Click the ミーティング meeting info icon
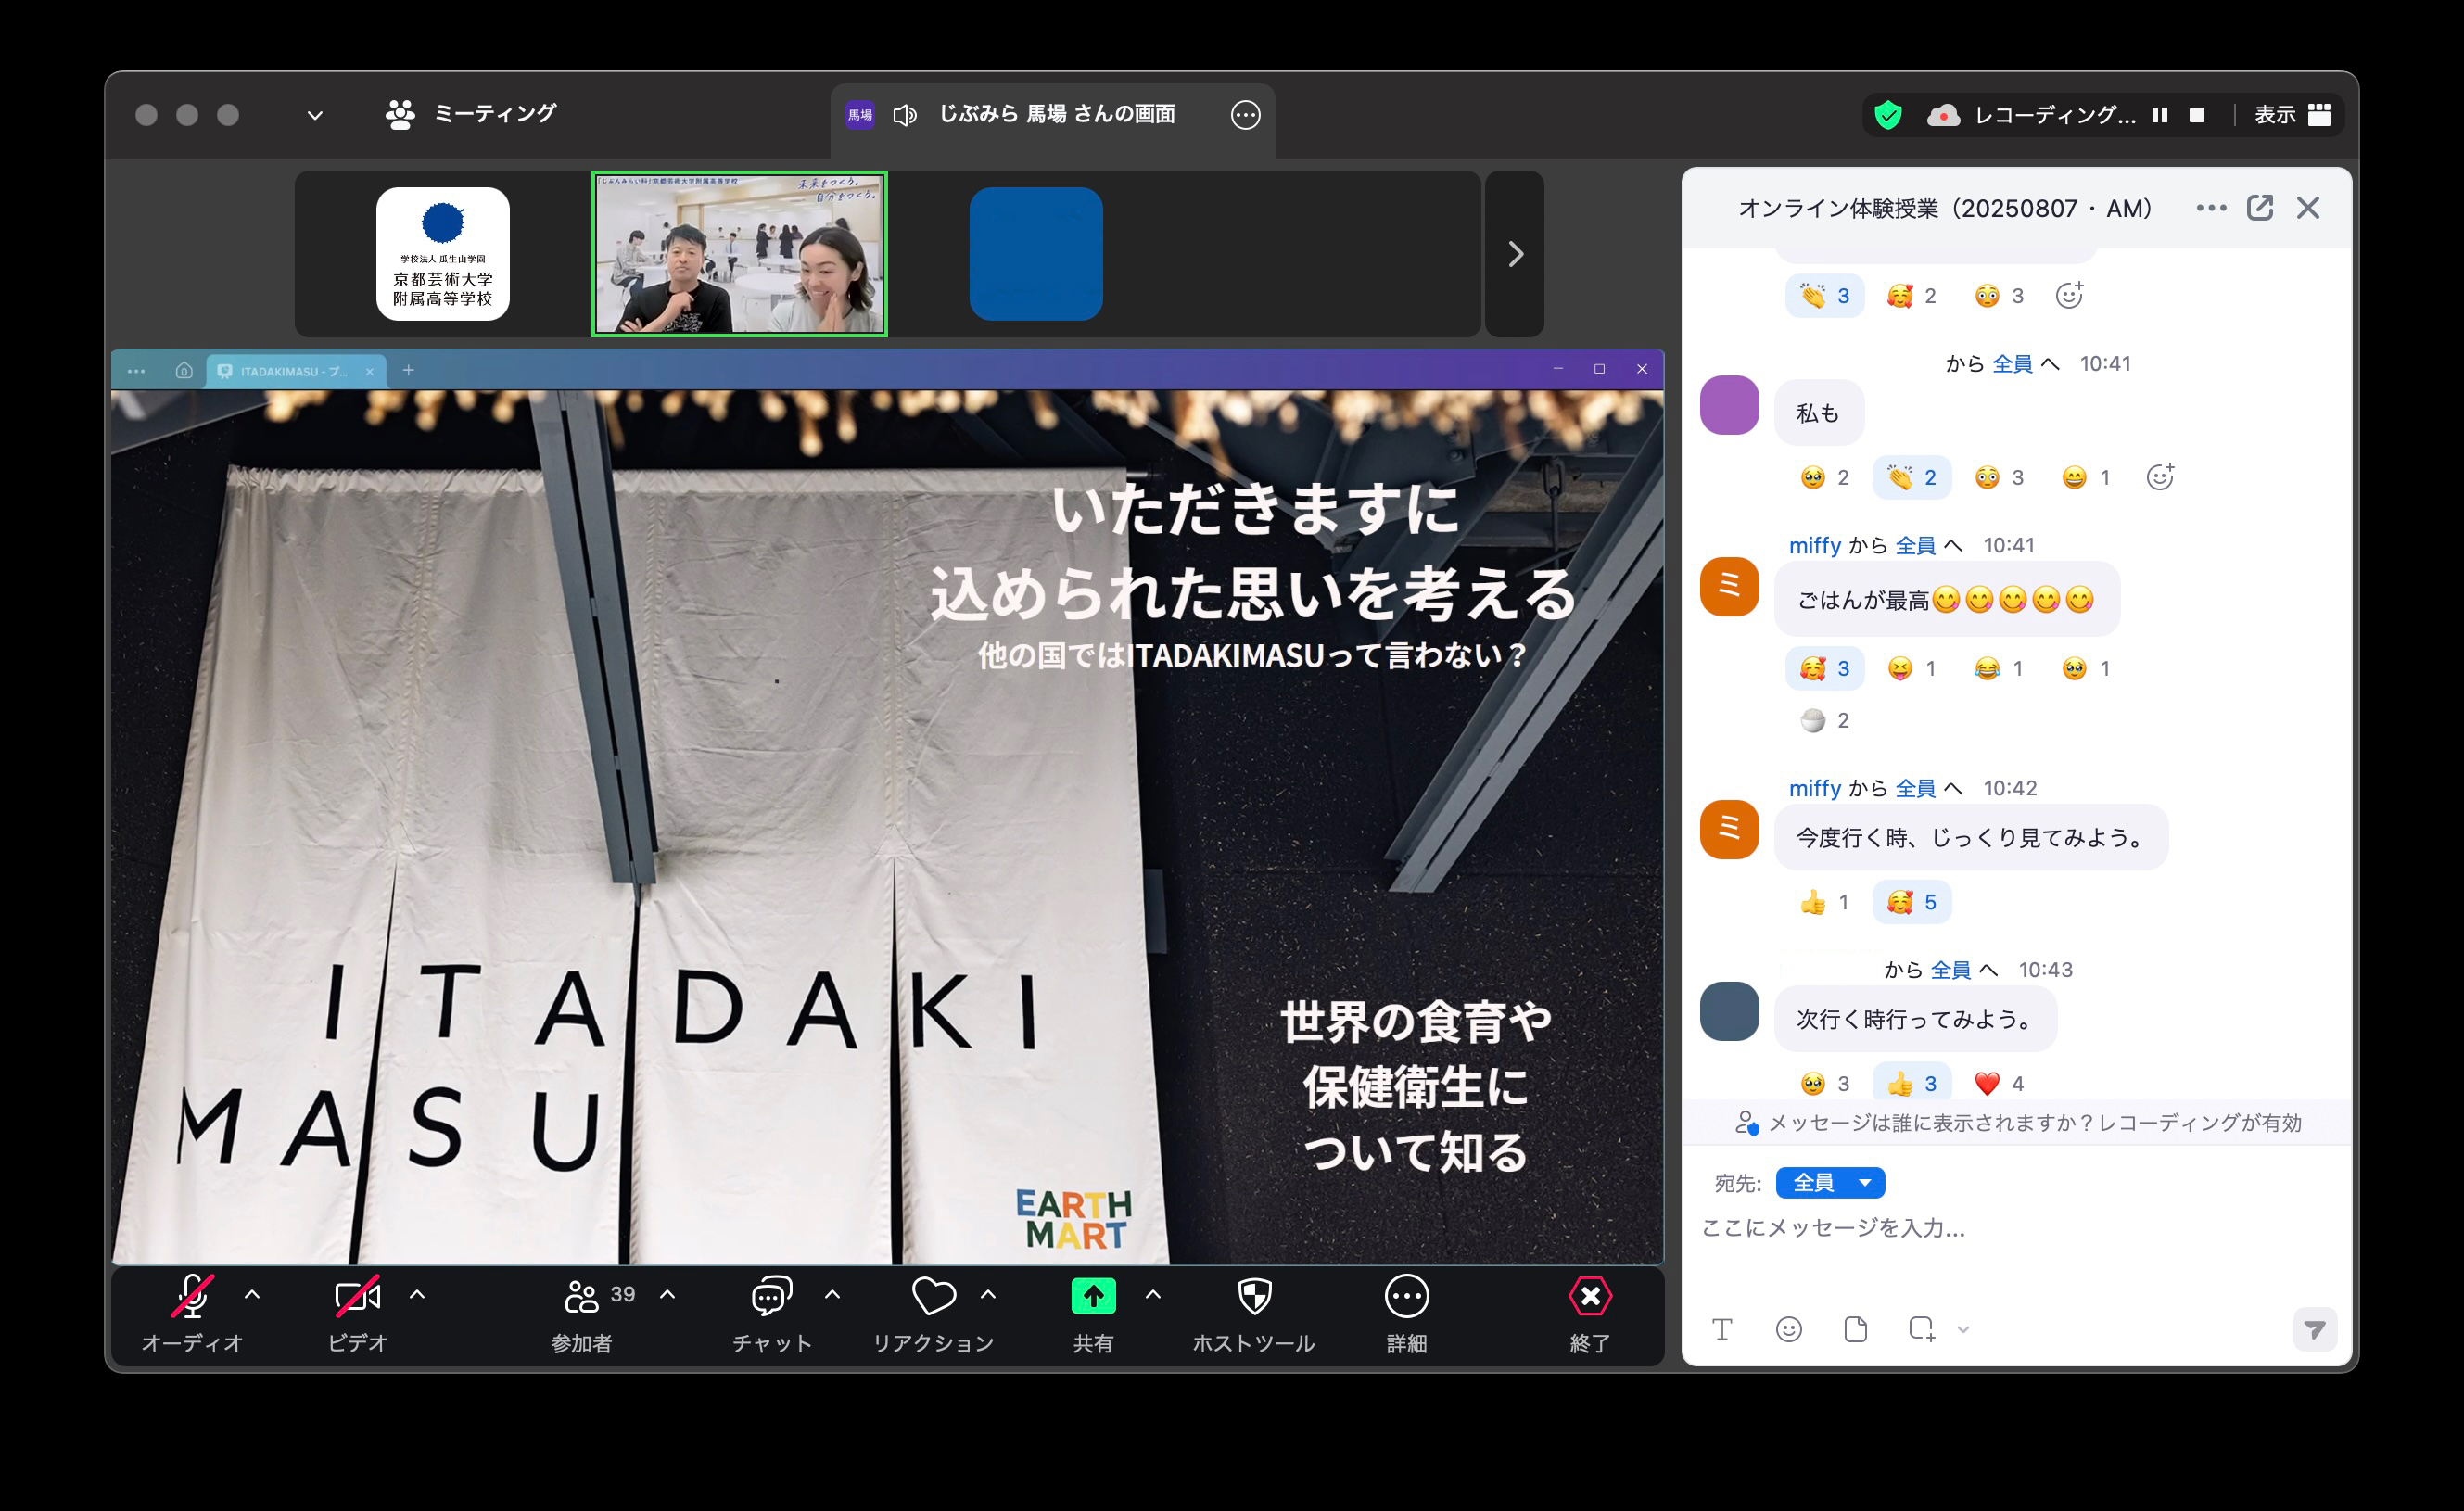Screen dimensions: 2464x1511 (400, 114)
